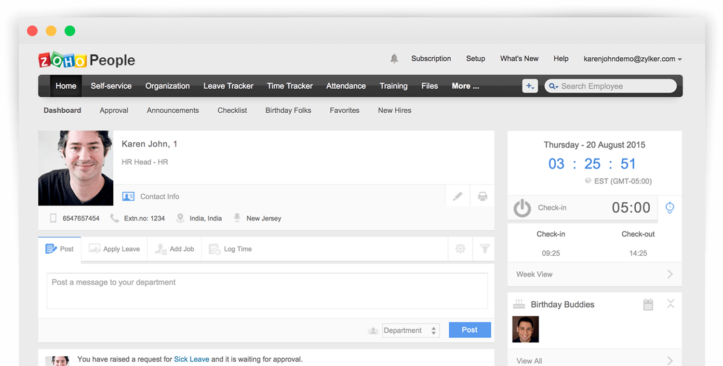This screenshot has width=723, height=366.
Task: Open feed settings gear icon
Action: click(x=460, y=249)
